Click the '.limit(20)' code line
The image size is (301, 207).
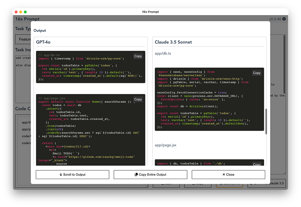point(54,129)
